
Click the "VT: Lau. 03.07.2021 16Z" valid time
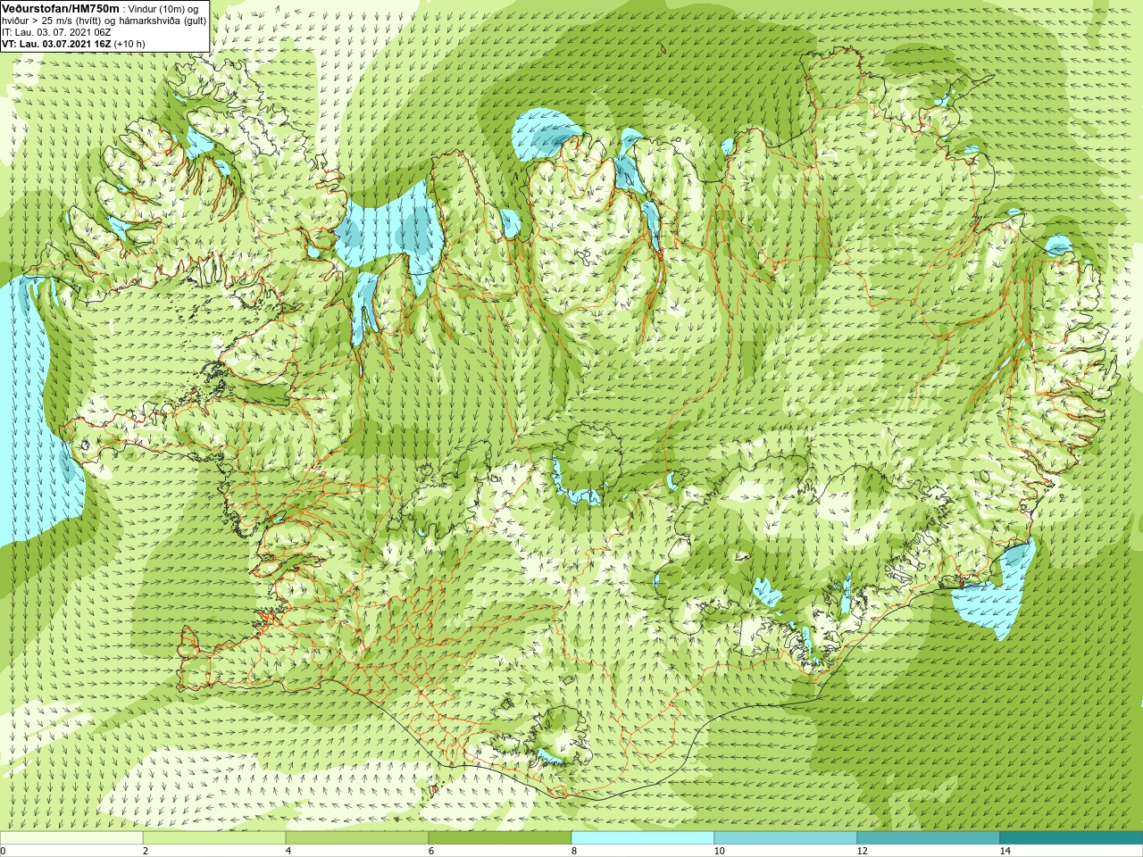(x=55, y=44)
